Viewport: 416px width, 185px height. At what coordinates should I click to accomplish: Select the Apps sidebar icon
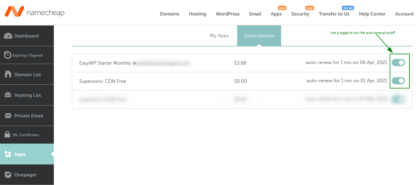[8, 154]
